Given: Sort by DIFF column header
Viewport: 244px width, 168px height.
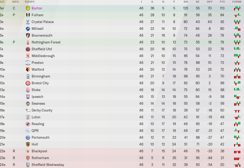Looking at the screenshot, I should coord(210,2).
